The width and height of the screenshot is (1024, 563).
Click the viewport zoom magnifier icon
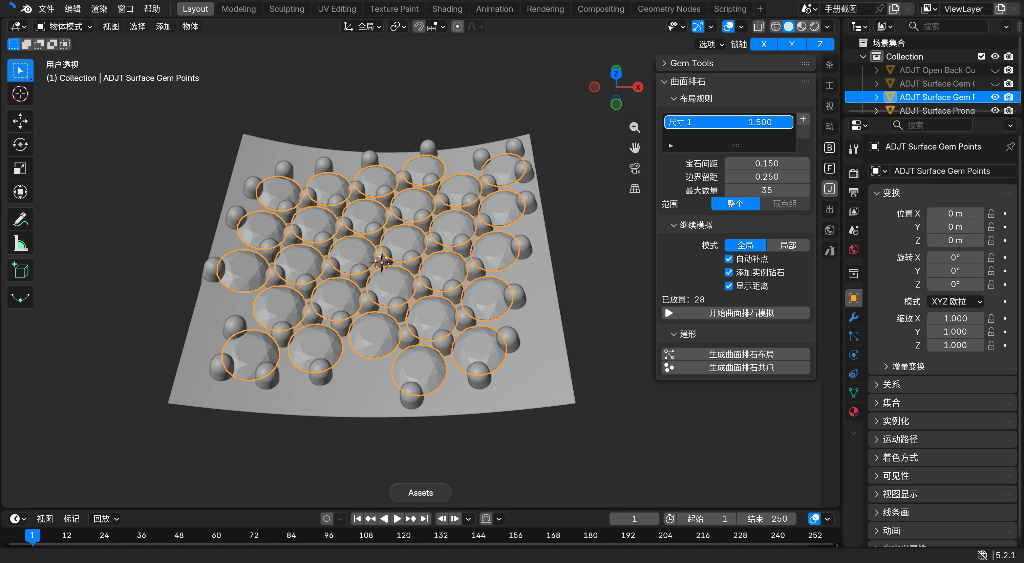(x=635, y=128)
